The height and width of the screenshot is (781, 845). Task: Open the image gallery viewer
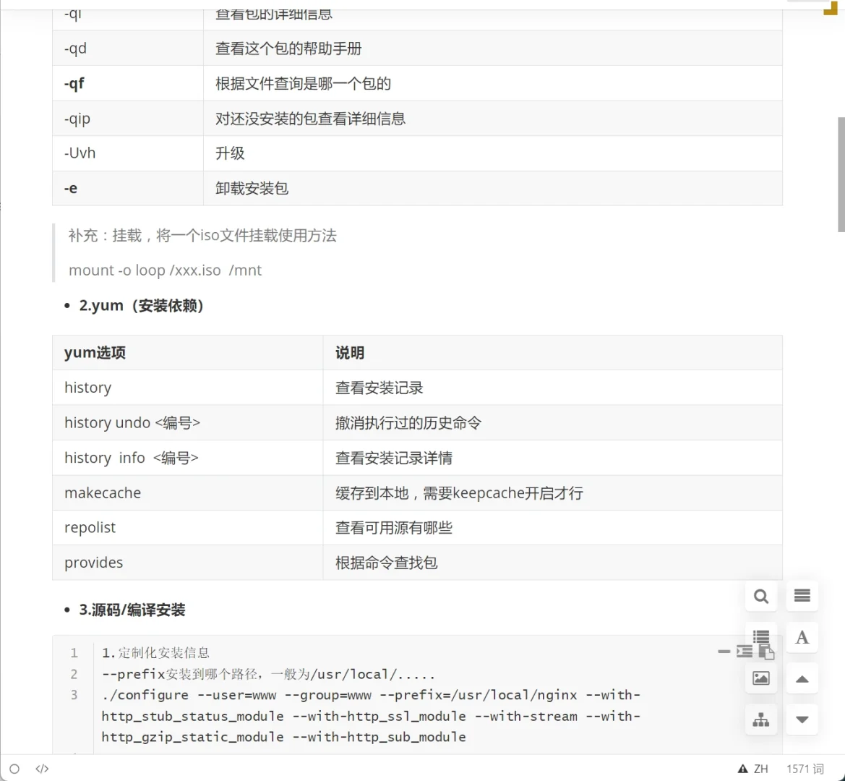pos(760,678)
